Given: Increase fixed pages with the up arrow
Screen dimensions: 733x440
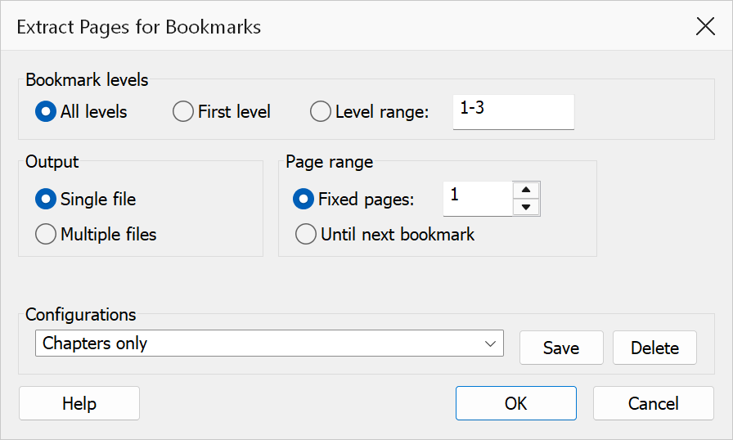Looking at the screenshot, I should coord(526,190).
